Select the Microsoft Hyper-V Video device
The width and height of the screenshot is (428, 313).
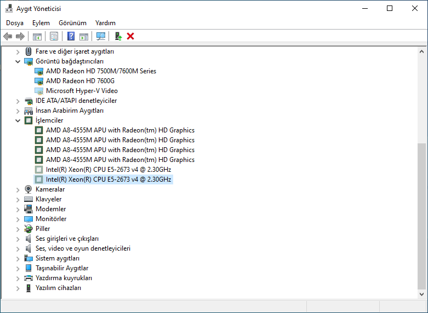[82, 91]
